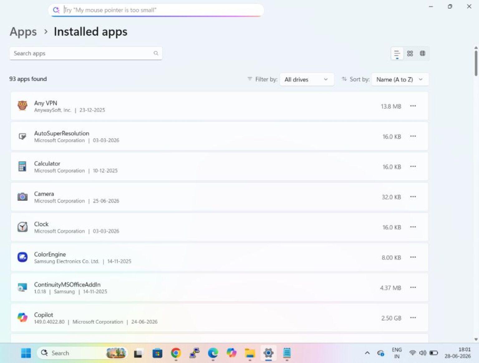Click the ColorEngine app icon
479x363 pixels.
point(22,257)
